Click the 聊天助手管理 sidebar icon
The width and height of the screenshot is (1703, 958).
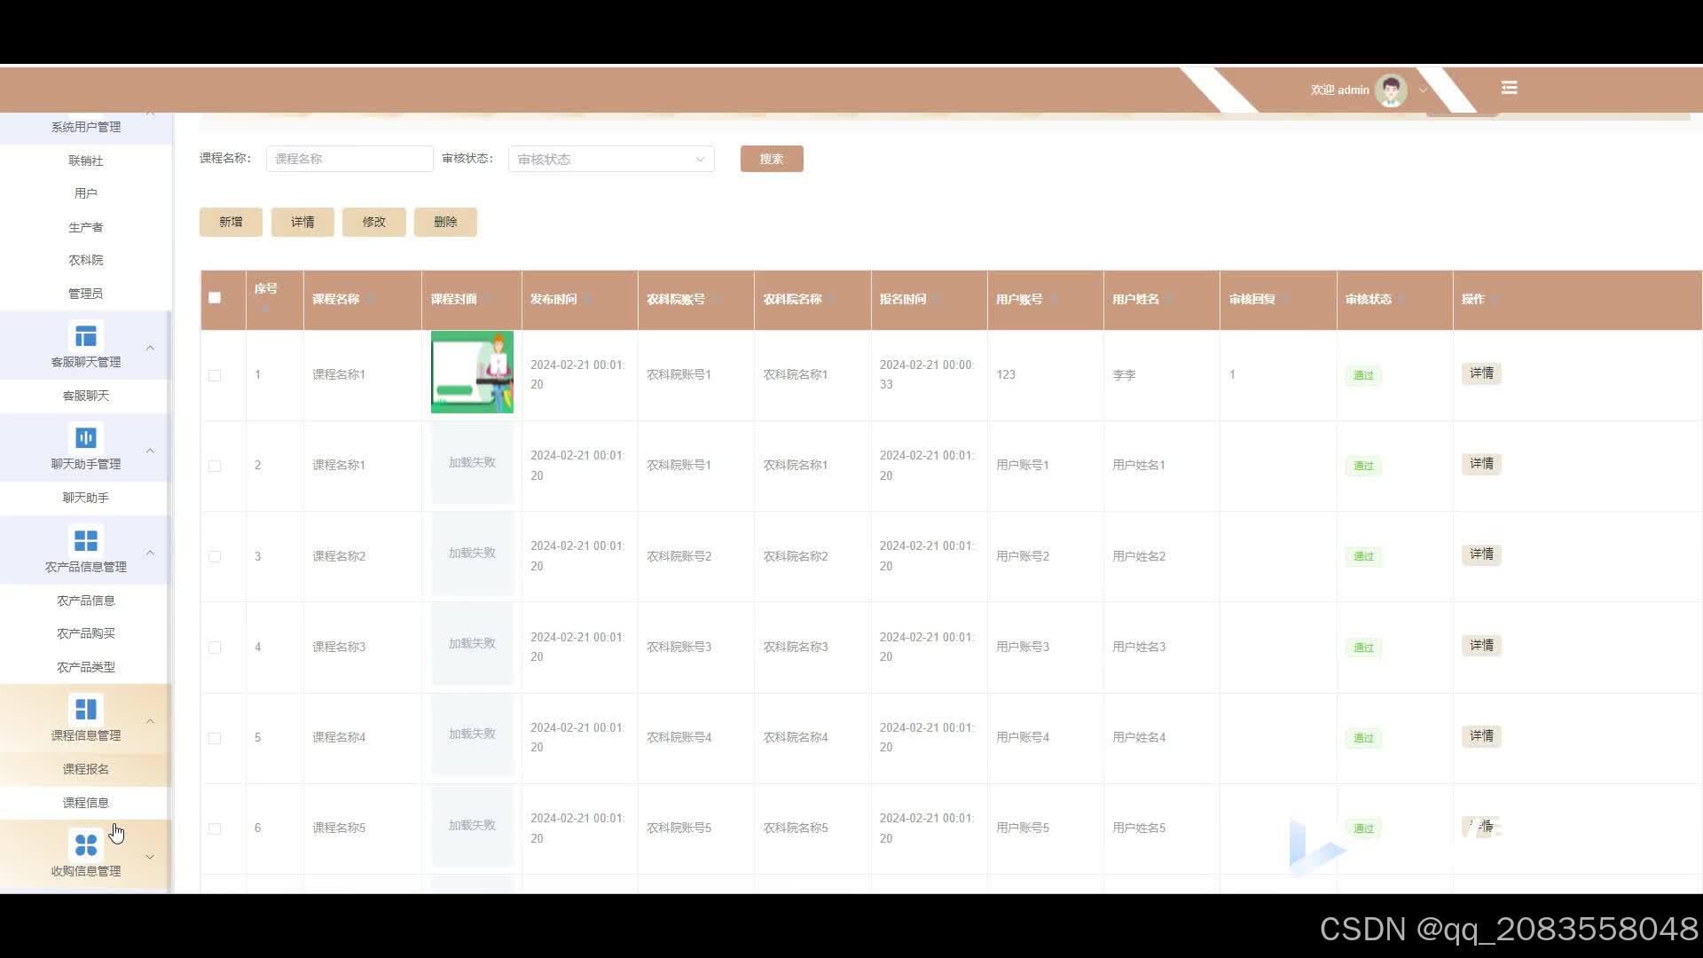tap(86, 438)
